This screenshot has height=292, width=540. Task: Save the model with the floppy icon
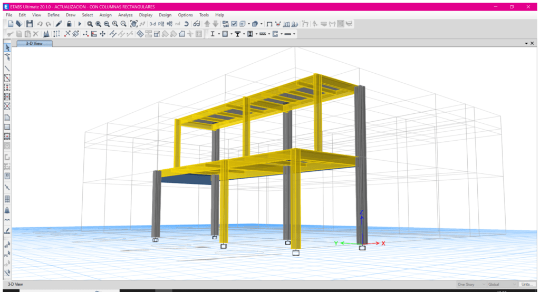click(x=30, y=24)
